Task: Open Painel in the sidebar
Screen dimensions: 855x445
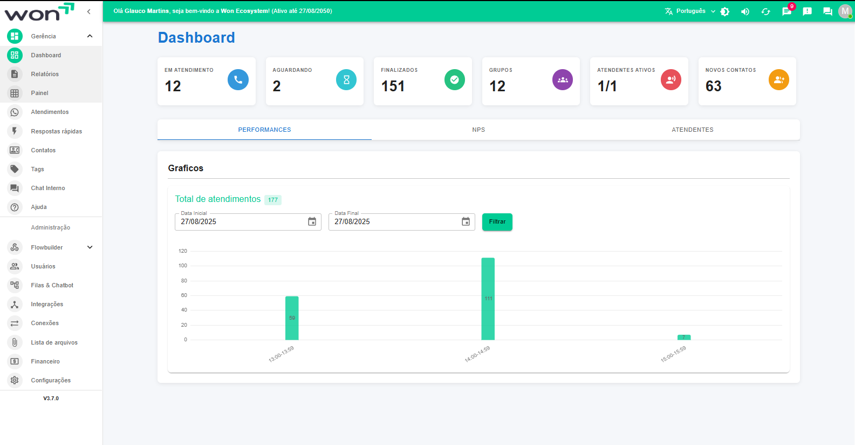Action: [x=51, y=93]
